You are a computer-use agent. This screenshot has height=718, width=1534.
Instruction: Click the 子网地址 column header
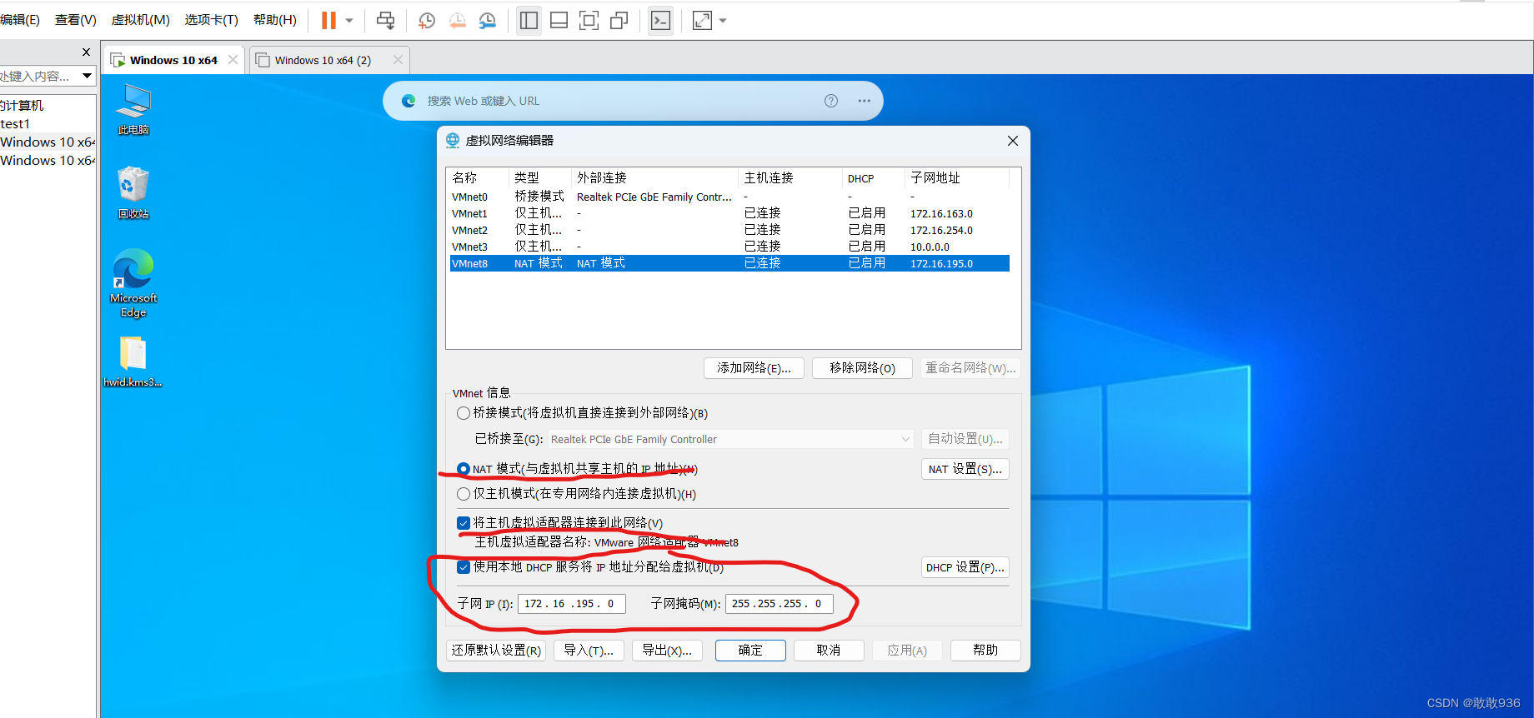pyautogui.click(x=956, y=178)
